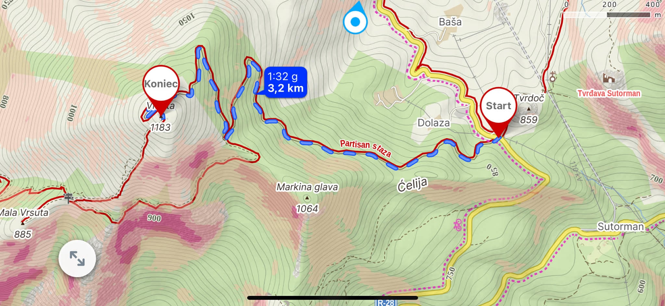Tap the Dolaza place label
Viewport: 665px width, 306px height.
tap(433, 123)
